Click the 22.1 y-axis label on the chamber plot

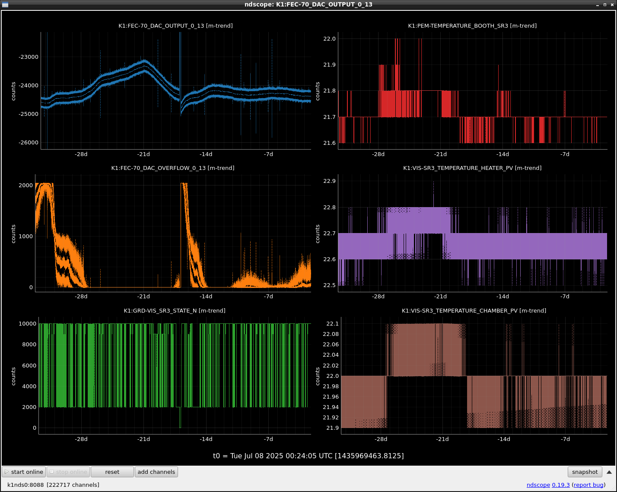pyautogui.click(x=333, y=324)
